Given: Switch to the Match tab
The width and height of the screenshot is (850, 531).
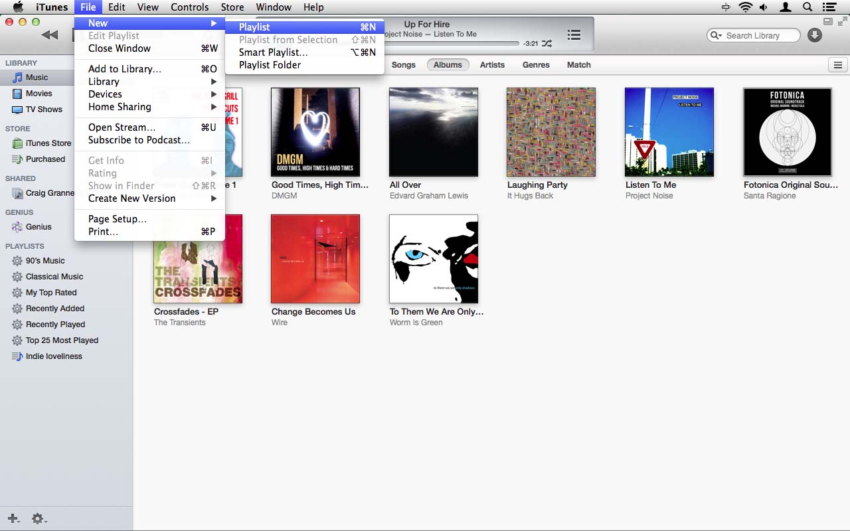Looking at the screenshot, I should [579, 65].
